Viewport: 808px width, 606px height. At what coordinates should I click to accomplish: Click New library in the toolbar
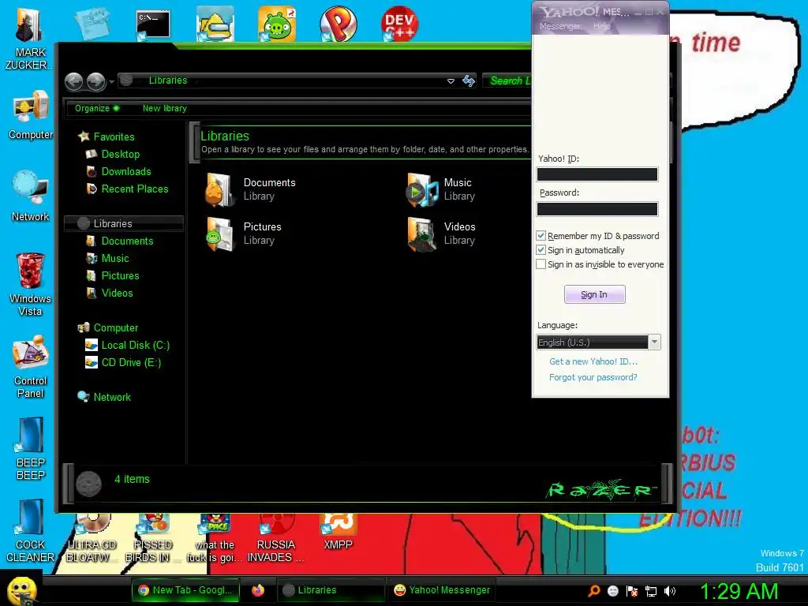[x=164, y=108]
